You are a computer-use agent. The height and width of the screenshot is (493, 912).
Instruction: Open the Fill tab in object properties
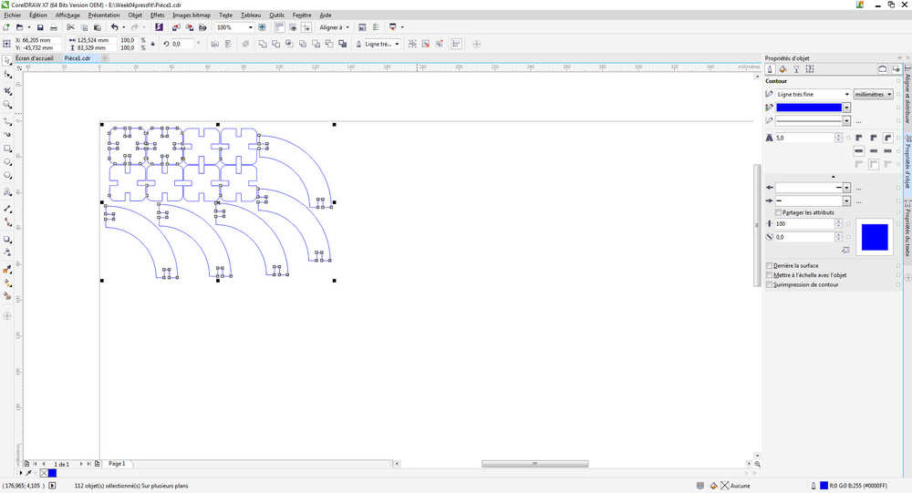coord(782,69)
